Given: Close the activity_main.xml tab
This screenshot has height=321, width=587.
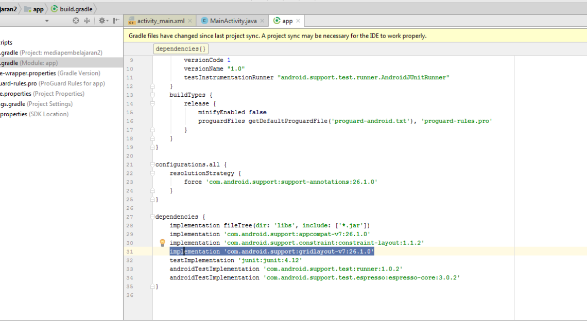Looking at the screenshot, I should coord(190,21).
